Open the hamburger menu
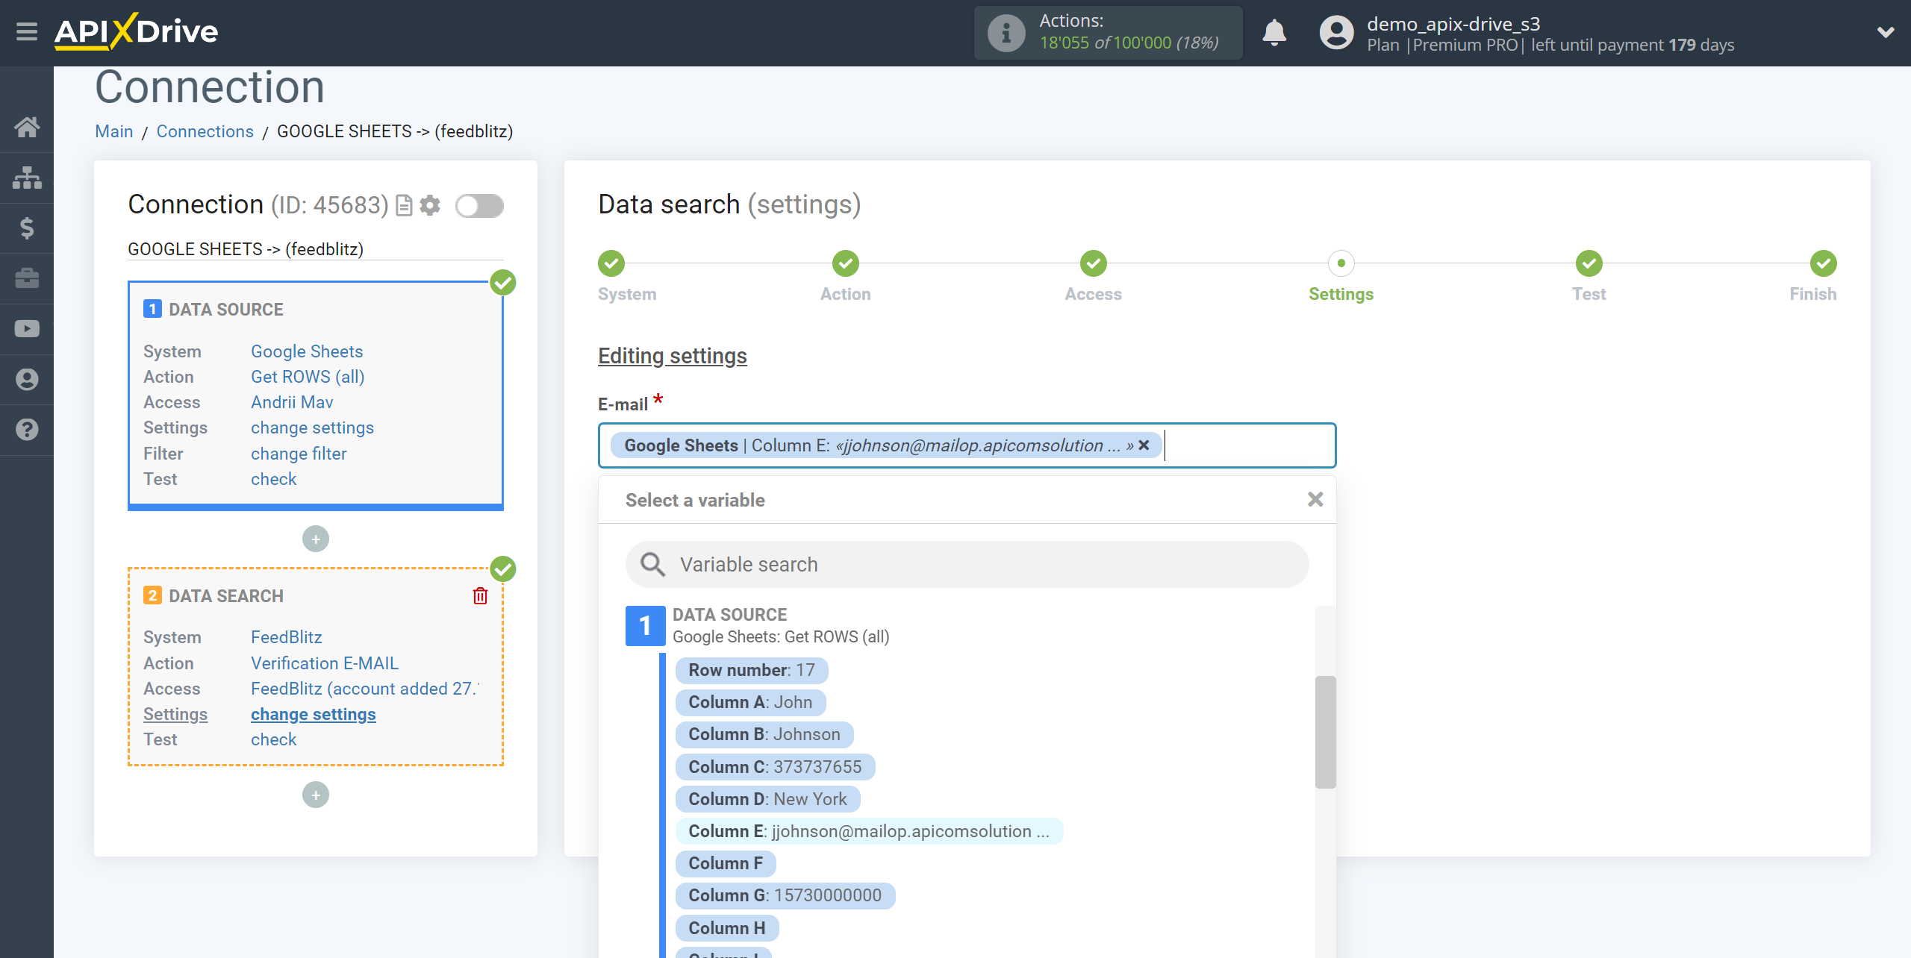 [27, 32]
